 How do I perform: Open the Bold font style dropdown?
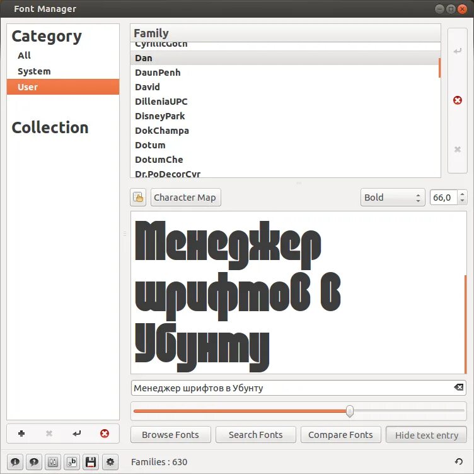click(x=393, y=198)
